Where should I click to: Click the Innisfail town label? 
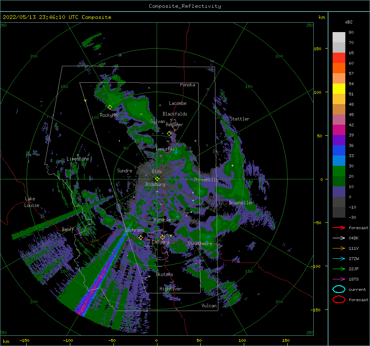click(166, 149)
